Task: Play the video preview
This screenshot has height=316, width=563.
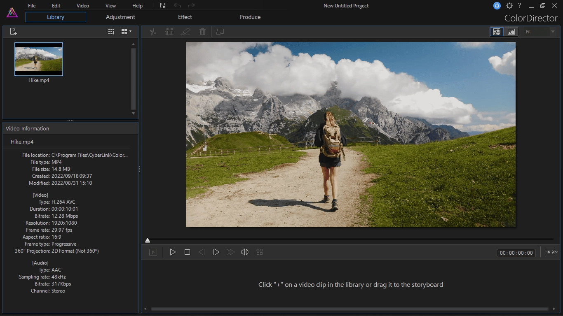Action: click(x=173, y=252)
